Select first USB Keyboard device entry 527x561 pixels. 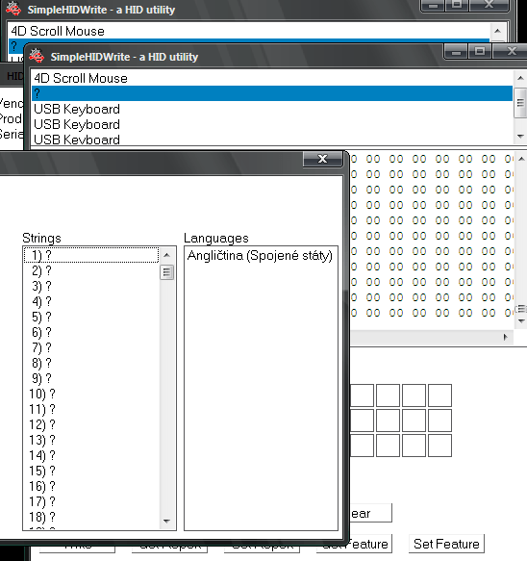(x=272, y=109)
